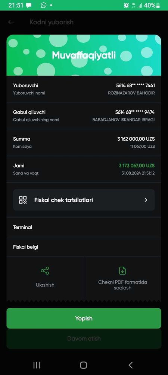Tap the Android back navigation chevron

[130, 365]
